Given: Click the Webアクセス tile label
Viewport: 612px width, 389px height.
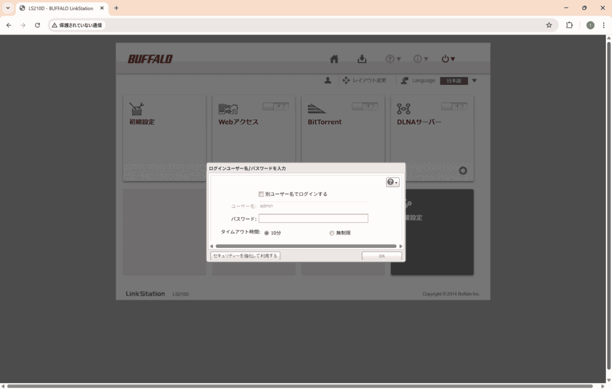Looking at the screenshot, I should tap(238, 122).
